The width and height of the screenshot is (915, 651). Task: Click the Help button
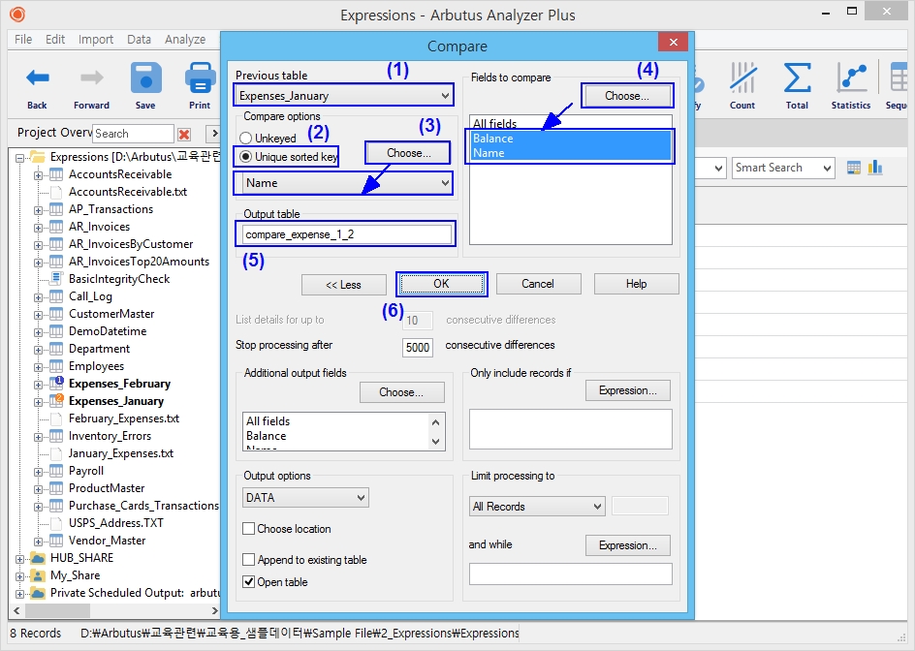(636, 284)
